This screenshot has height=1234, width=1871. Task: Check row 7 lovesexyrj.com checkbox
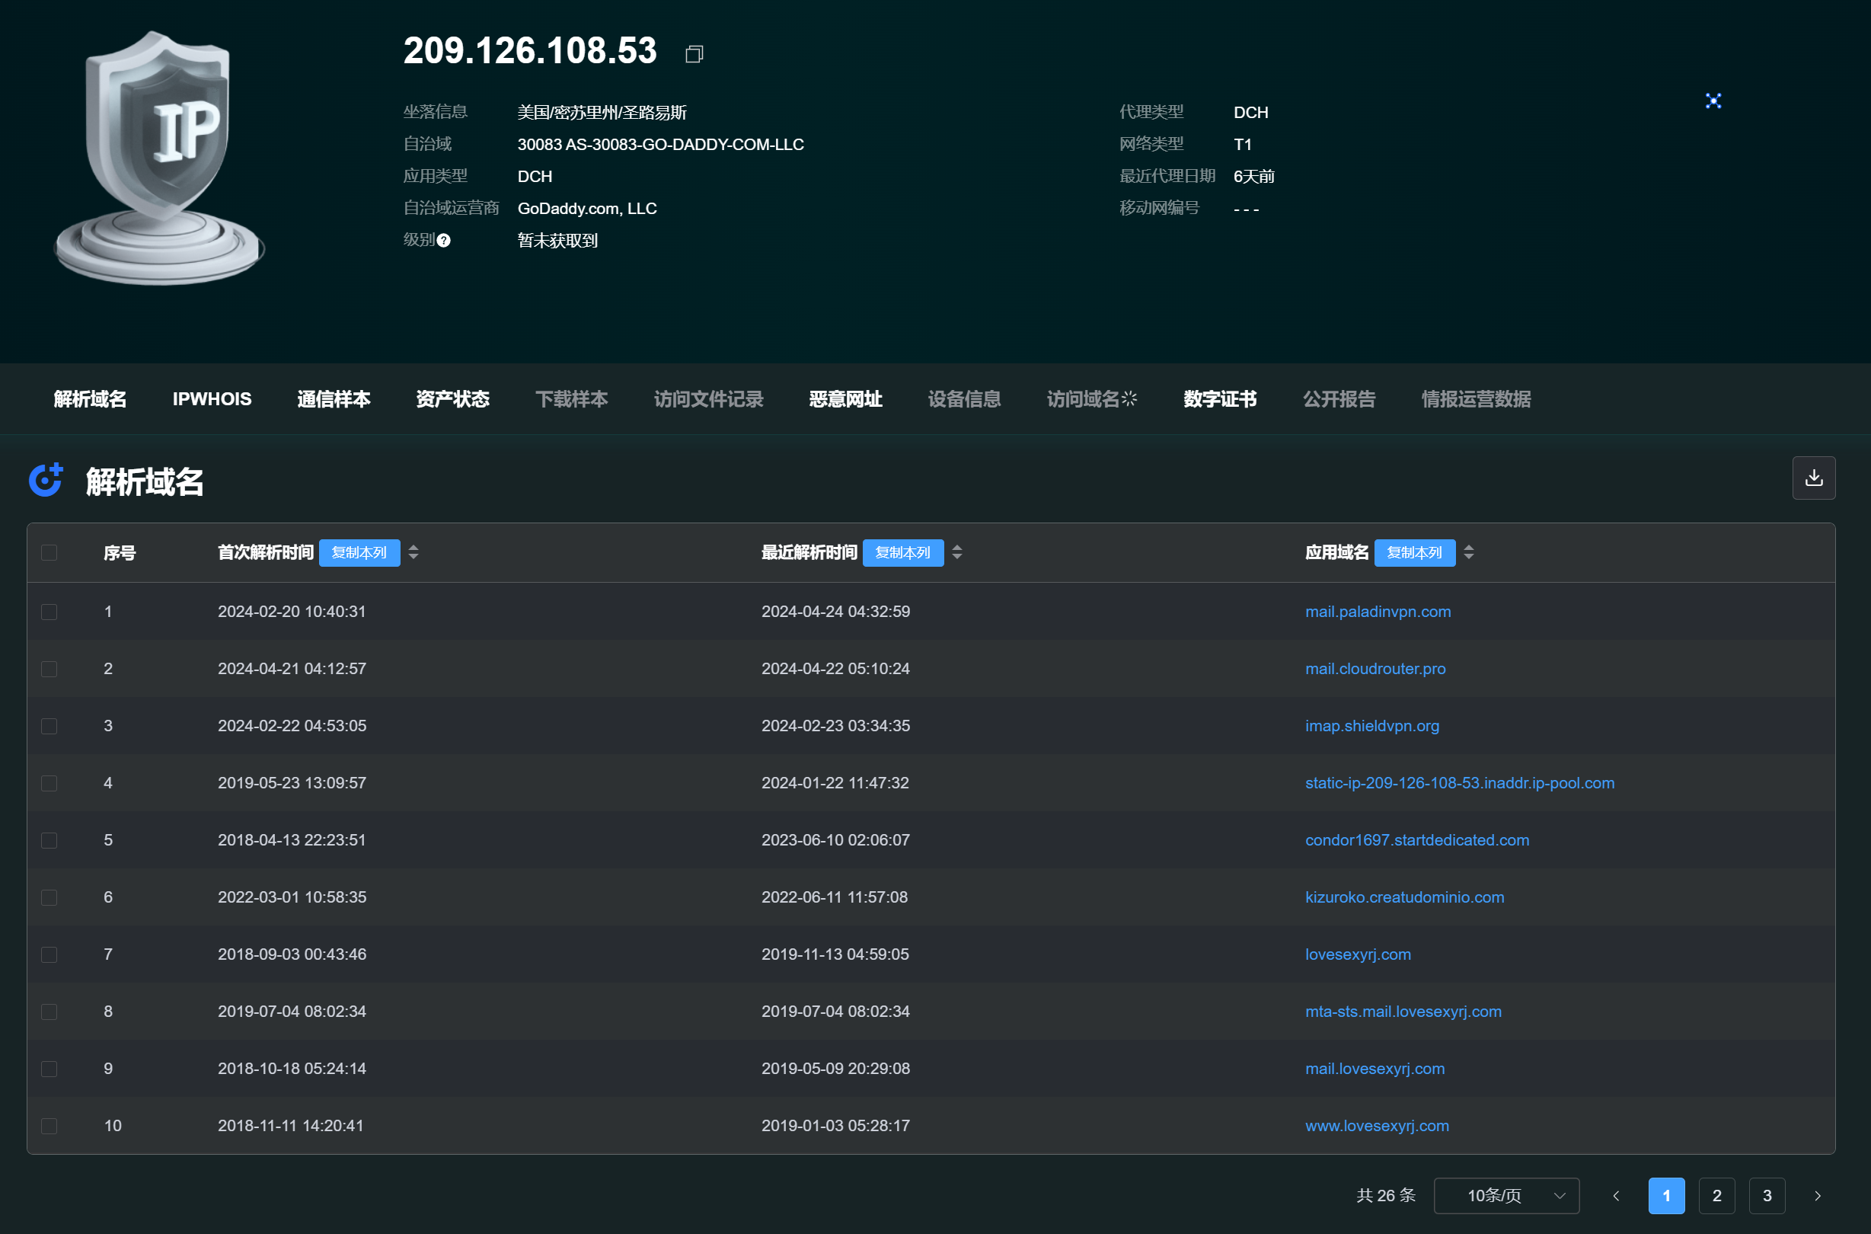[49, 954]
